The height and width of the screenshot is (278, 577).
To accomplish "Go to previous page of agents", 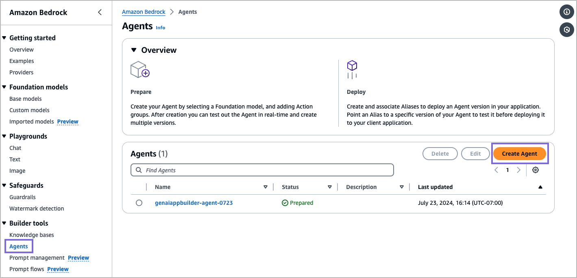I will [x=496, y=170].
